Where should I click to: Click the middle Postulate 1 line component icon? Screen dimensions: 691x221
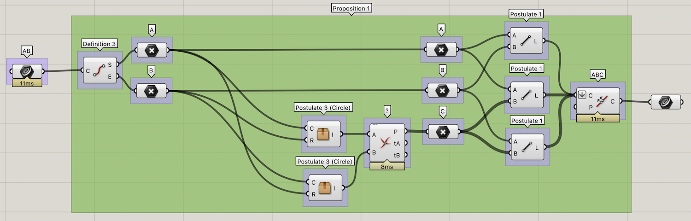click(x=526, y=95)
